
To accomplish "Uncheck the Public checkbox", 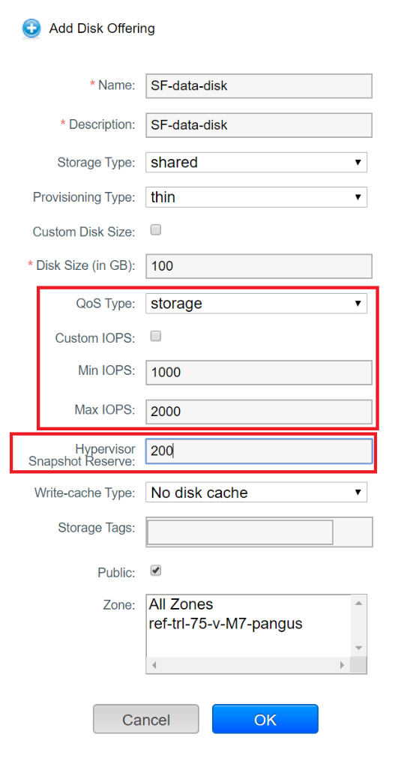I will [x=156, y=571].
